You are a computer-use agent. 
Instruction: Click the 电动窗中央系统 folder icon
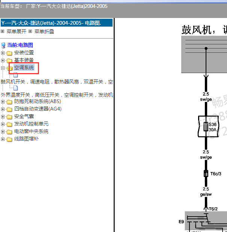9,132
